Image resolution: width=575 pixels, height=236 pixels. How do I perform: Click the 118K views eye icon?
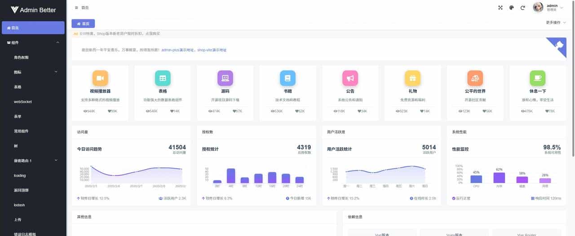pyautogui.click(x=335, y=111)
